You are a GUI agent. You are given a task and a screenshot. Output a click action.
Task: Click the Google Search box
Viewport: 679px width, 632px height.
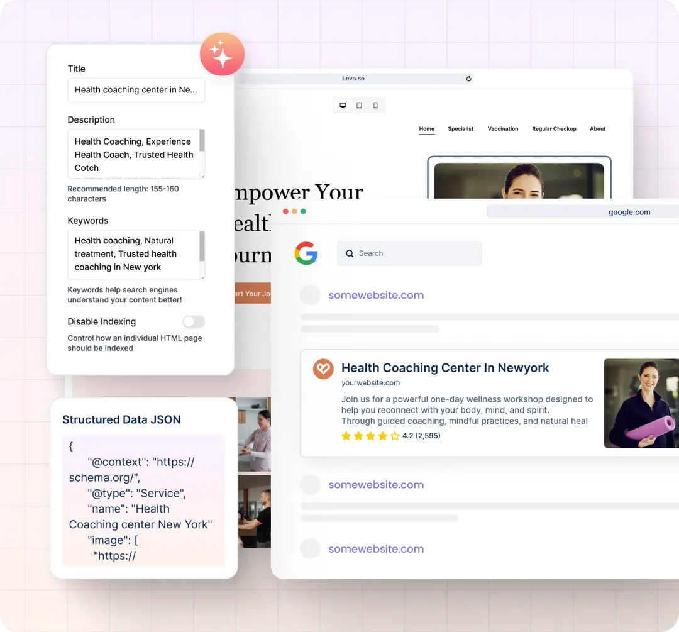click(409, 253)
